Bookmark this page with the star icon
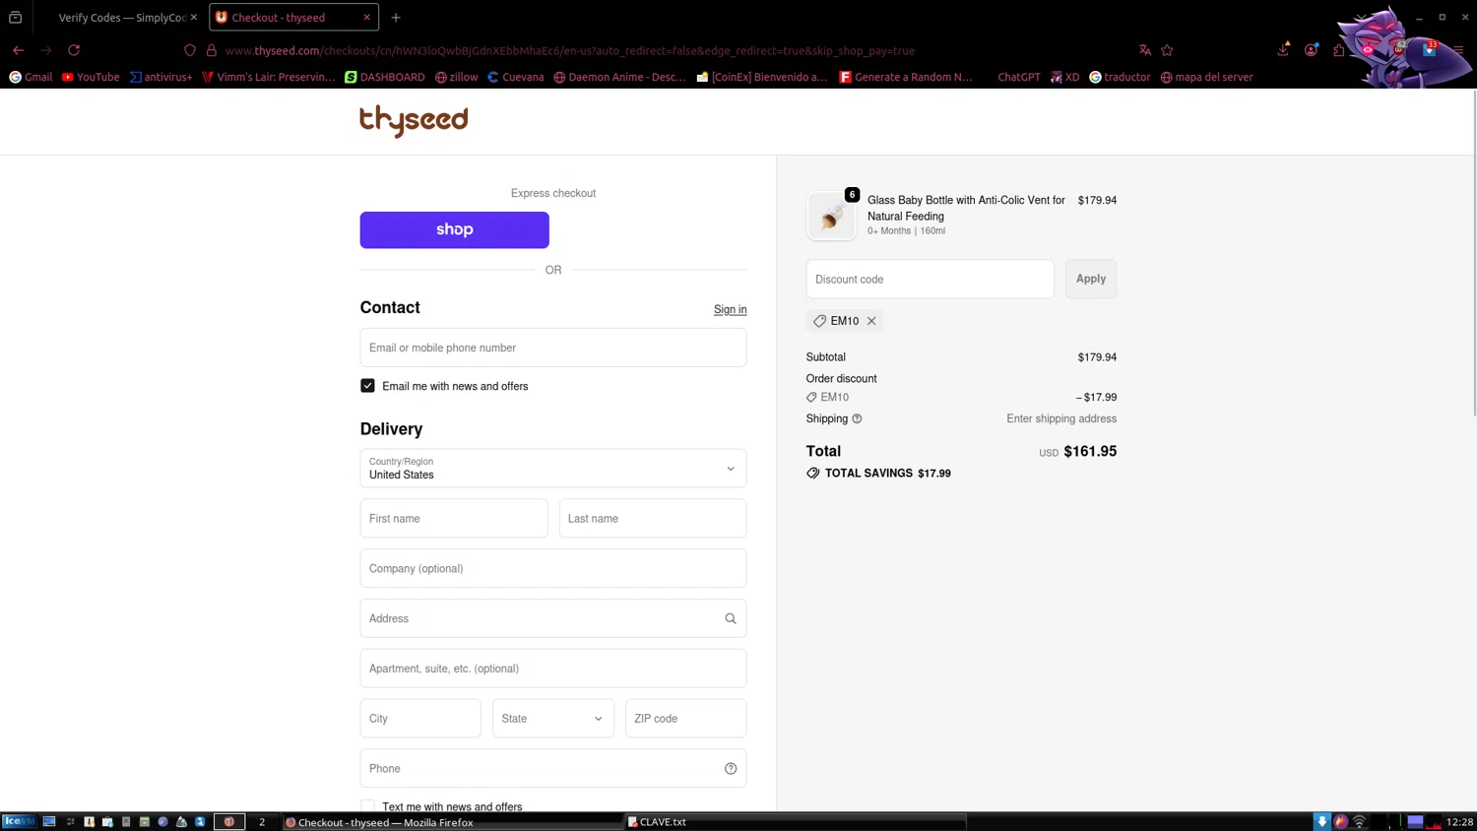The image size is (1477, 831). [1168, 50]
